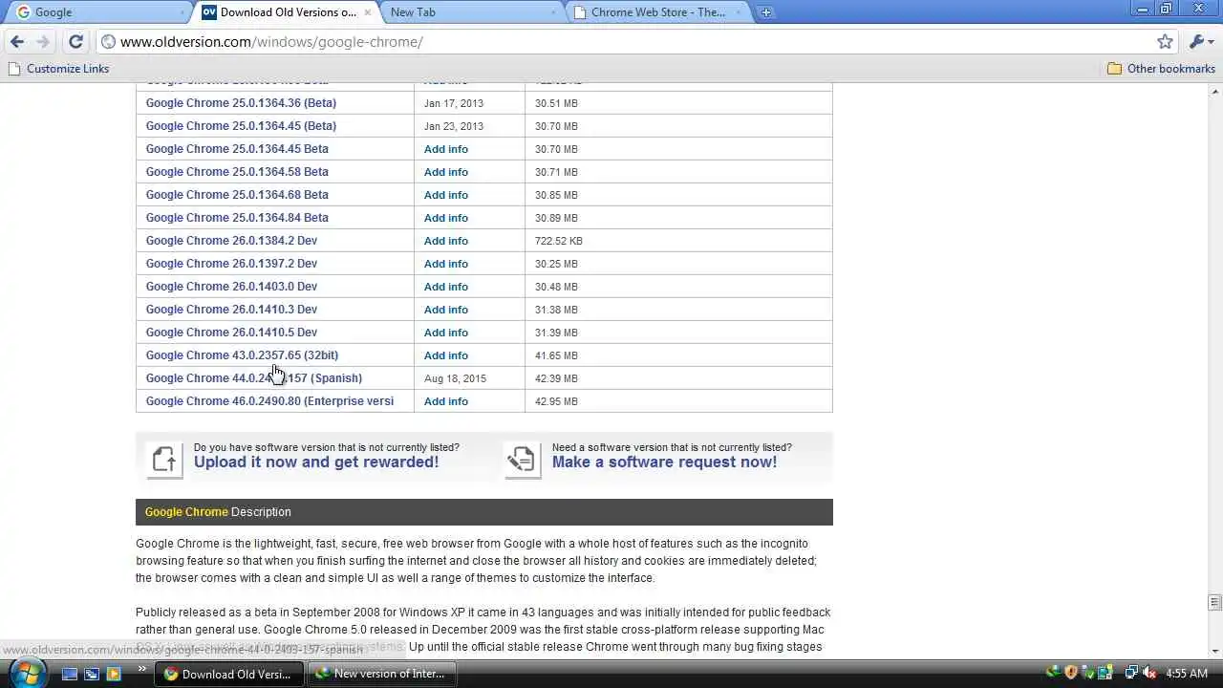The height and width of the screenshot is (688, 1223).
Task: Click the scrollbar up arrow
Action: [1215, 91]
